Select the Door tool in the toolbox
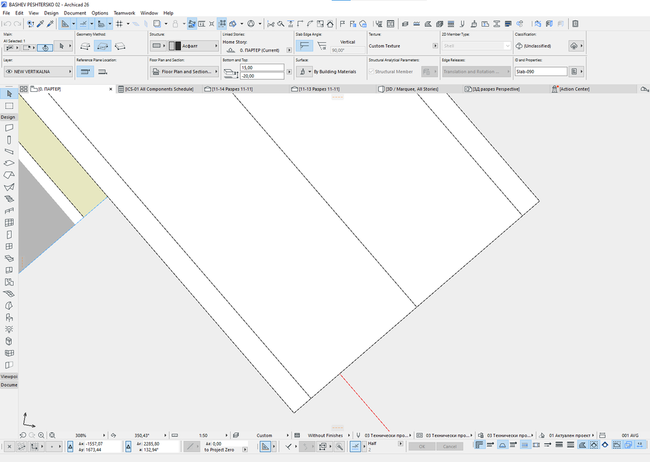The width and height of the screenshot is (650, 462). tap(9, 235)
